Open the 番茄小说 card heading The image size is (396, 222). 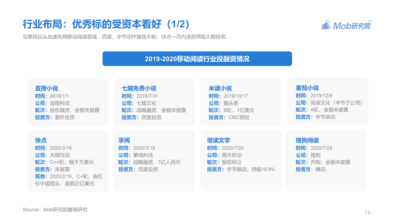pyautogui.click(x=307, y=88)
